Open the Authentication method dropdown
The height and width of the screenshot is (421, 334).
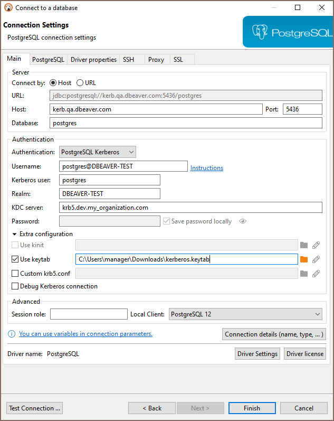[98, 152]
